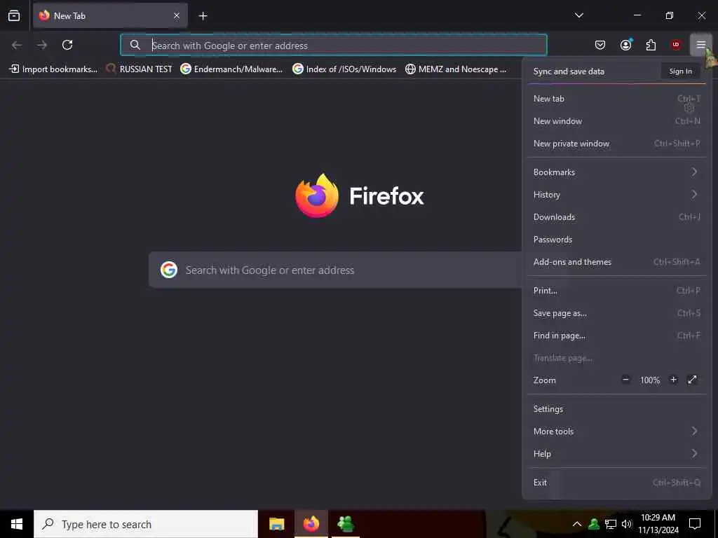718x538 pixels.
Task: Select Sync and save data
Action: click(x=569, y=71)
